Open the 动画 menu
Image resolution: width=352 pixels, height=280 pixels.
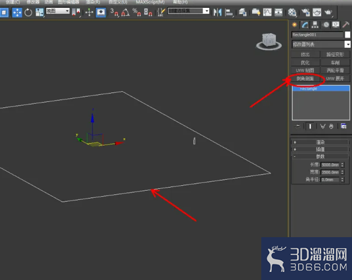pyautogui.click(x=48, y=2)
